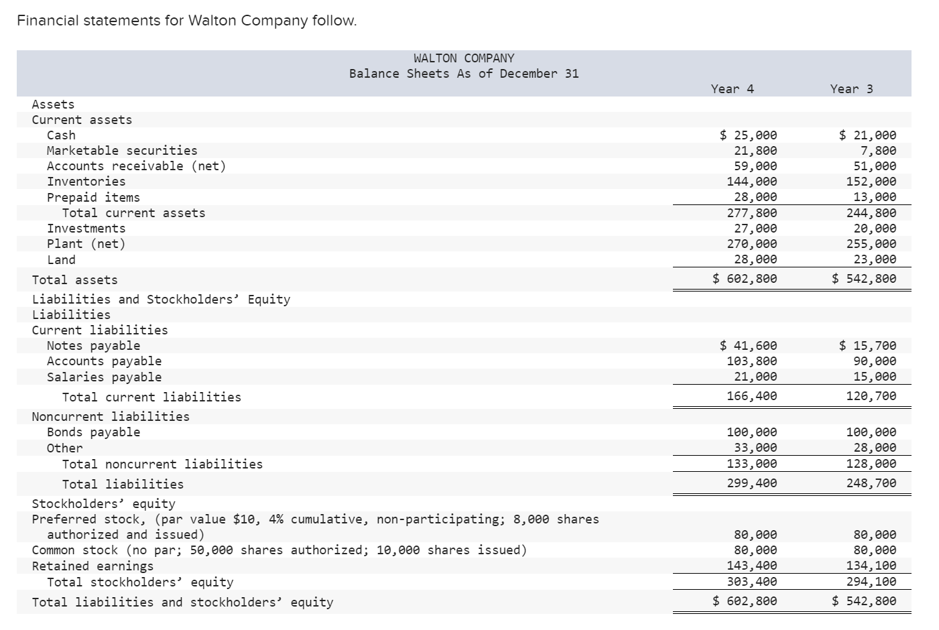Select the Year 4 column header

[732, 88]
